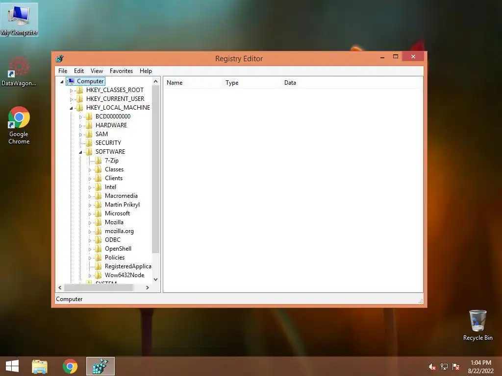This screenshot has height=376, width=502.
Task: Click the HKEY_CURRENT_USER folder icon
Action: 80,99
